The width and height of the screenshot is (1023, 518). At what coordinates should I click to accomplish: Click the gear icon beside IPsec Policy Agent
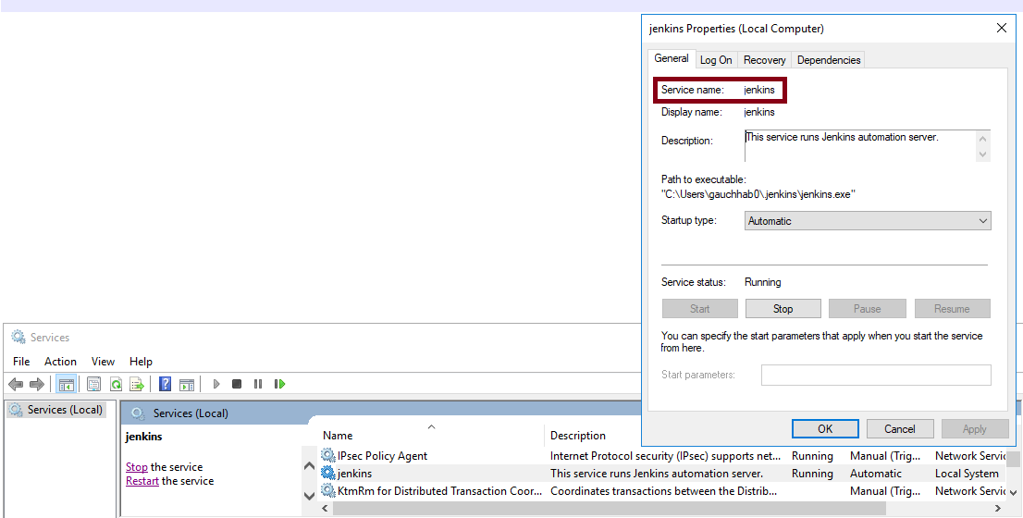pos(328,455)
